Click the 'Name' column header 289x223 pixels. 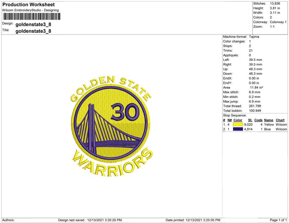pyautogui.click(x=269, y=120)
